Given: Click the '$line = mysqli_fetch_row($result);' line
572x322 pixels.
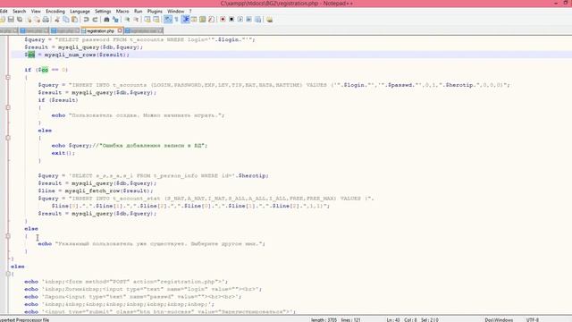Looking at the screenshot, I should (96, 191).
